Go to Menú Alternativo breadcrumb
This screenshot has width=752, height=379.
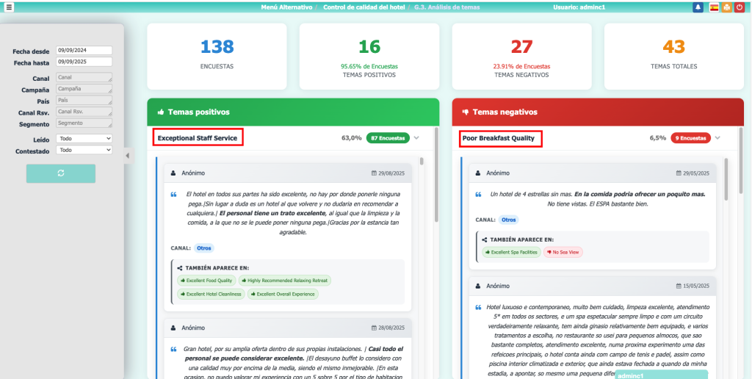[x=286, y=7]
